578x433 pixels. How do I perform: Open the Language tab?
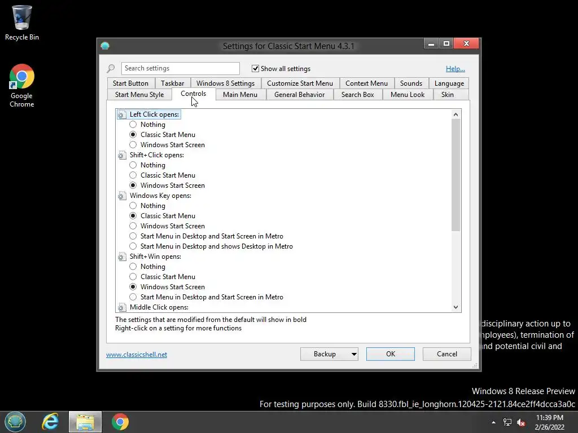tap(449, 83)
